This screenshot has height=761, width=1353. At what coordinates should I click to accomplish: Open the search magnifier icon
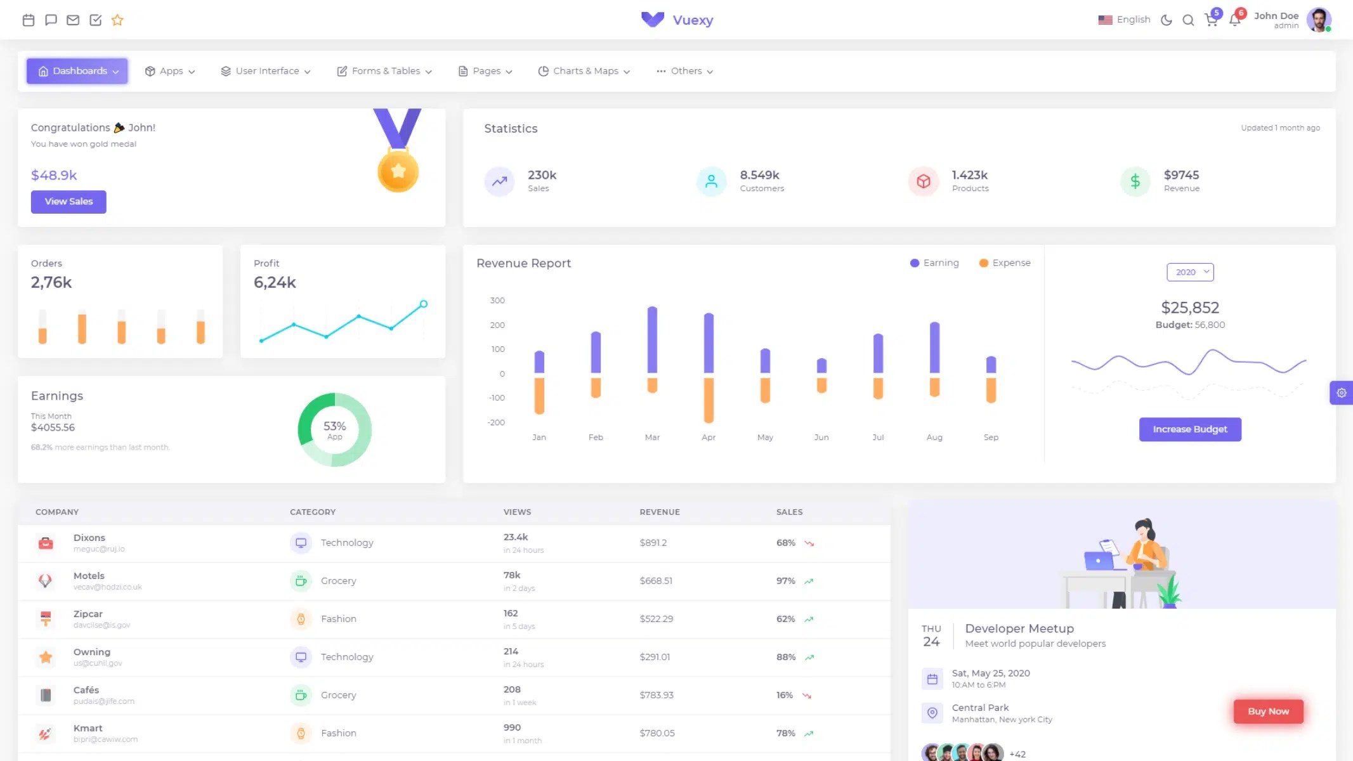pos(1188,20)
